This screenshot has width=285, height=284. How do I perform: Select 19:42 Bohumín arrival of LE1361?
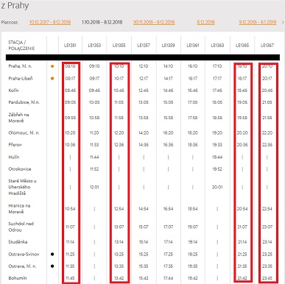pyautogui.click(x=193, y=278)
